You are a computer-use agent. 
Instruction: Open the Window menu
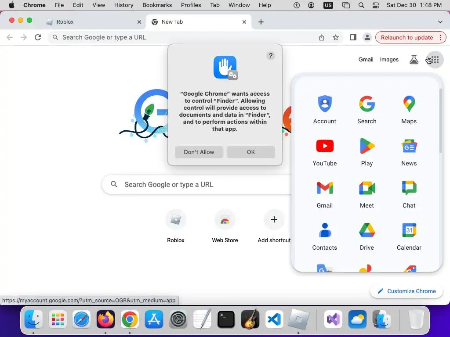(239, 5)
